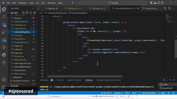Expand the OUTLINE section
This screenshot has height=99, width=177.
tap(14, 86)
